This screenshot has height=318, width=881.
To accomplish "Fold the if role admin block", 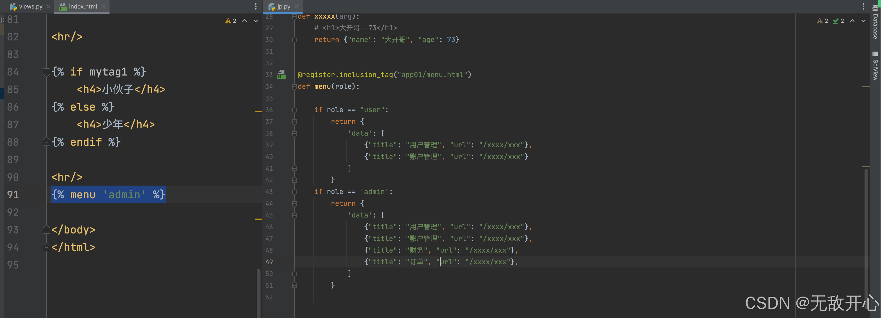I will (x=294, y=192).
